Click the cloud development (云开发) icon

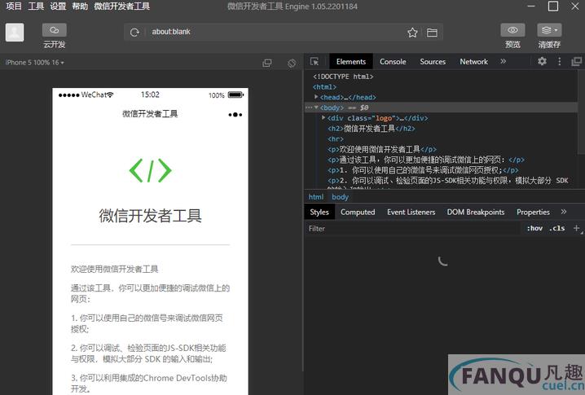[x=55, y=30]
